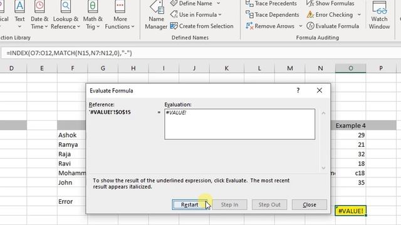This screenshot has width=401, height=225.
Task: Open Math & Trig functions
Action: [93, 14]
